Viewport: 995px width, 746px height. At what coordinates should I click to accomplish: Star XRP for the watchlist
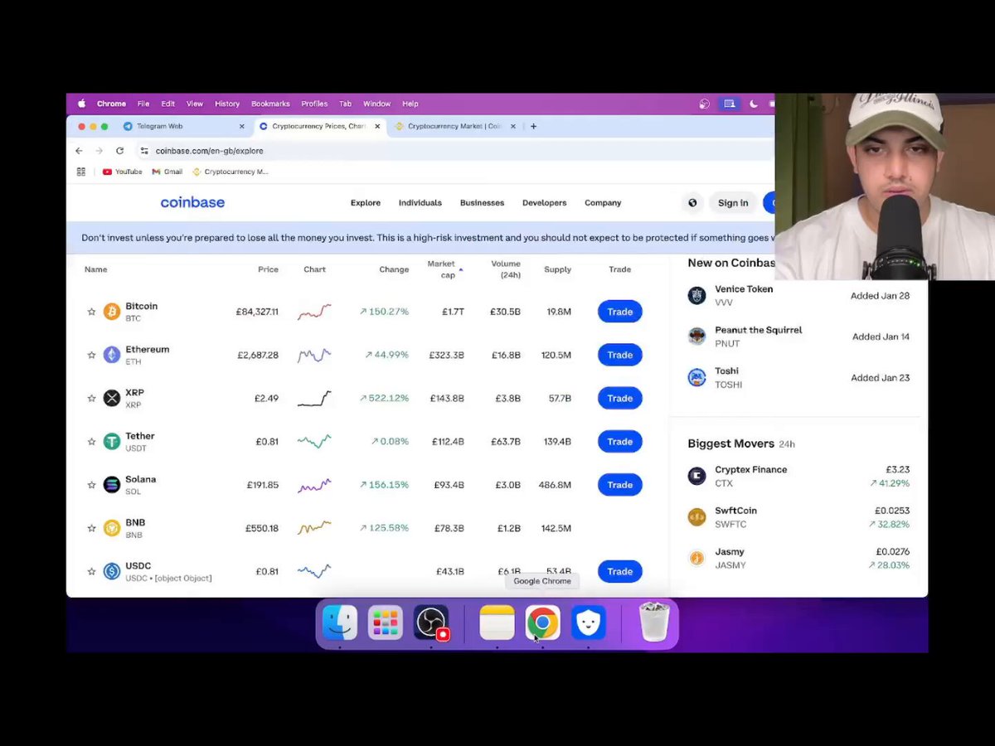tap(91, 398)
